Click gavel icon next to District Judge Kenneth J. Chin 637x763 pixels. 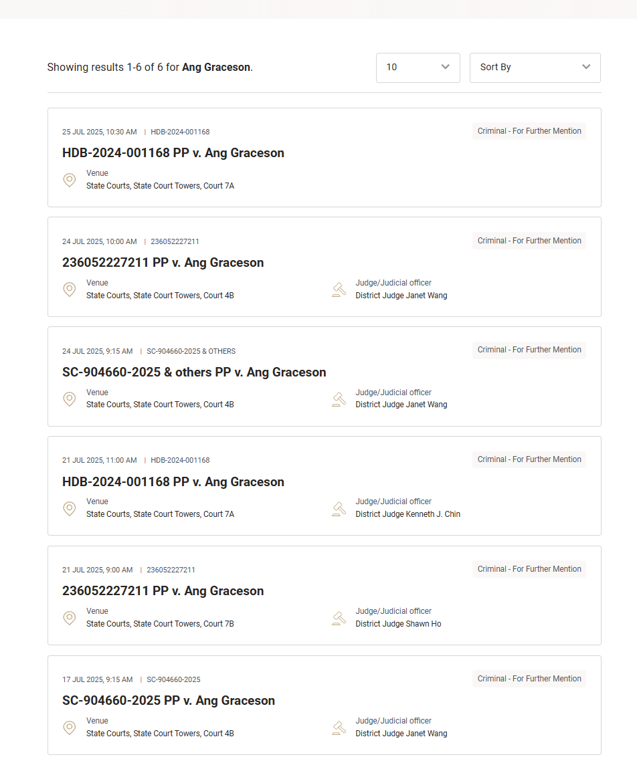click(x=339, y=508)
